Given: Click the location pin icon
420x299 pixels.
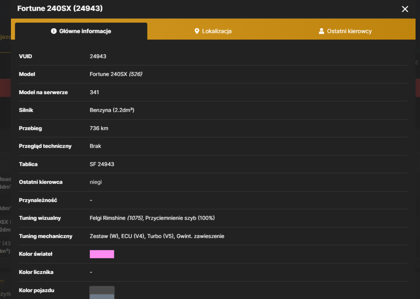Looking at the screenshot, I should pos(197,31).
